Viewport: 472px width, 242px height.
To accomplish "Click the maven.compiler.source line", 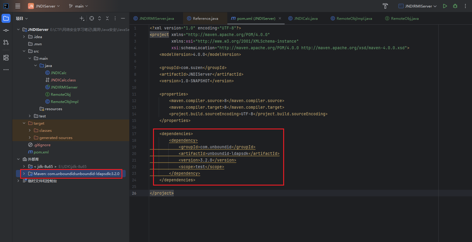I will tap(227, 101).
